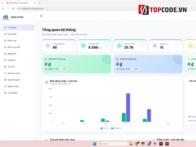Click the number 15 in Danh mục card

[162, 47]
